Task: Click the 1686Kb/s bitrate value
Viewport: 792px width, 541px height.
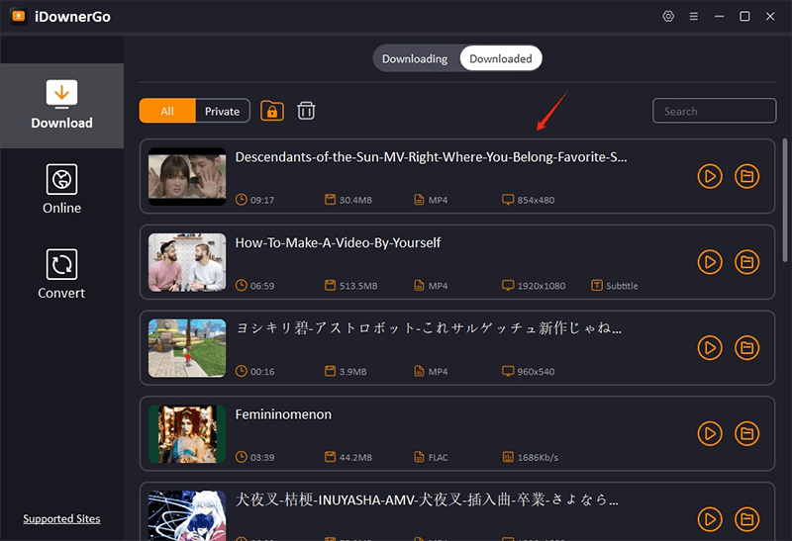Action: [x=538, y=457]
